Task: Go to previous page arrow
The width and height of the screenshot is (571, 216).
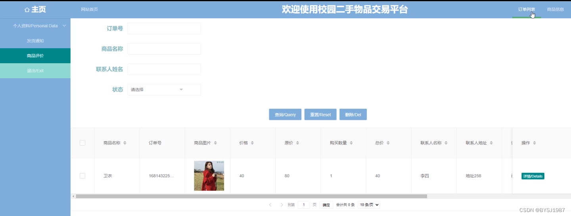Action: (270, 205)
